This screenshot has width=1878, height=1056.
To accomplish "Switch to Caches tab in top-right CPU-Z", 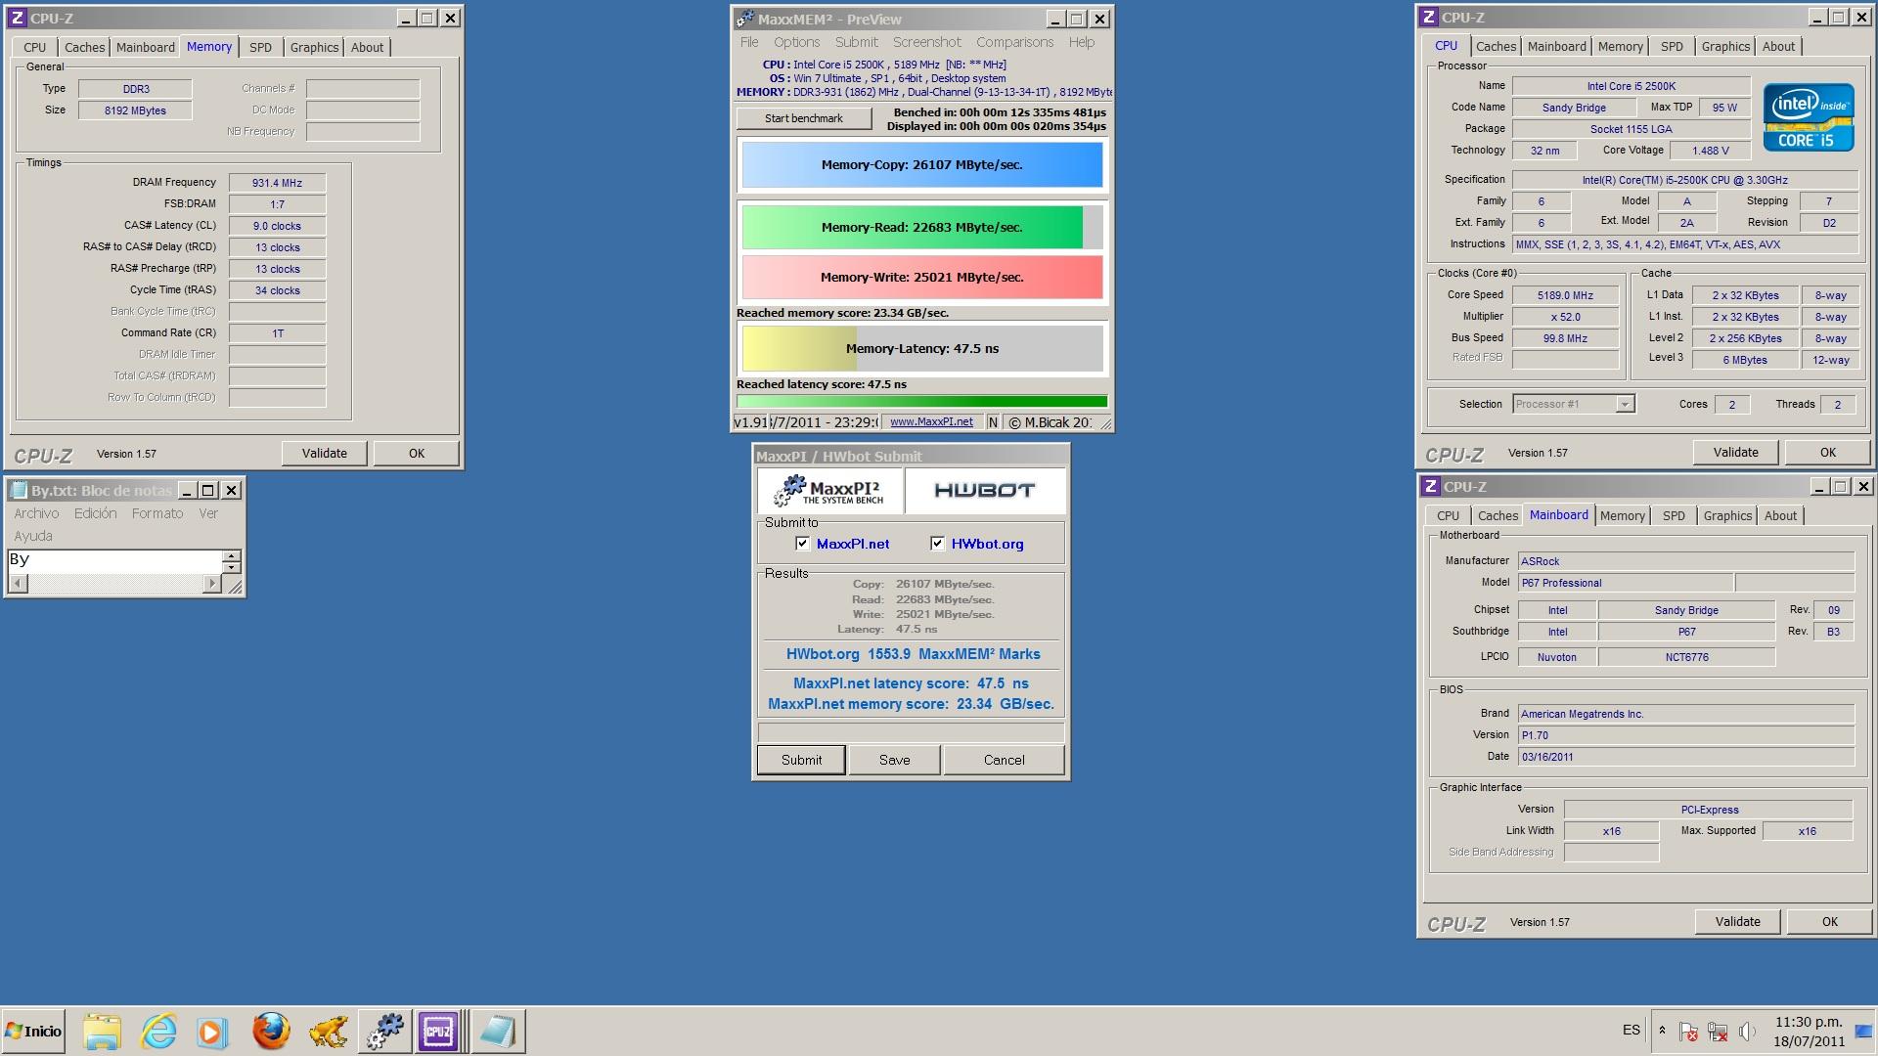I will 1496,46.
